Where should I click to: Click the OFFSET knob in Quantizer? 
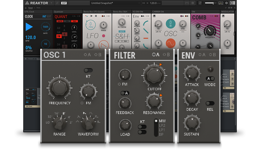[x=74, y=37]
